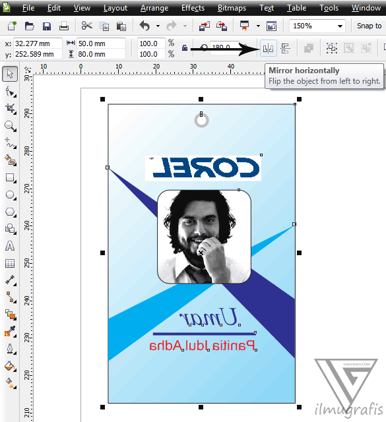Select the Fill bucket tool
386x422 pixels.
(x=11, y=366)
